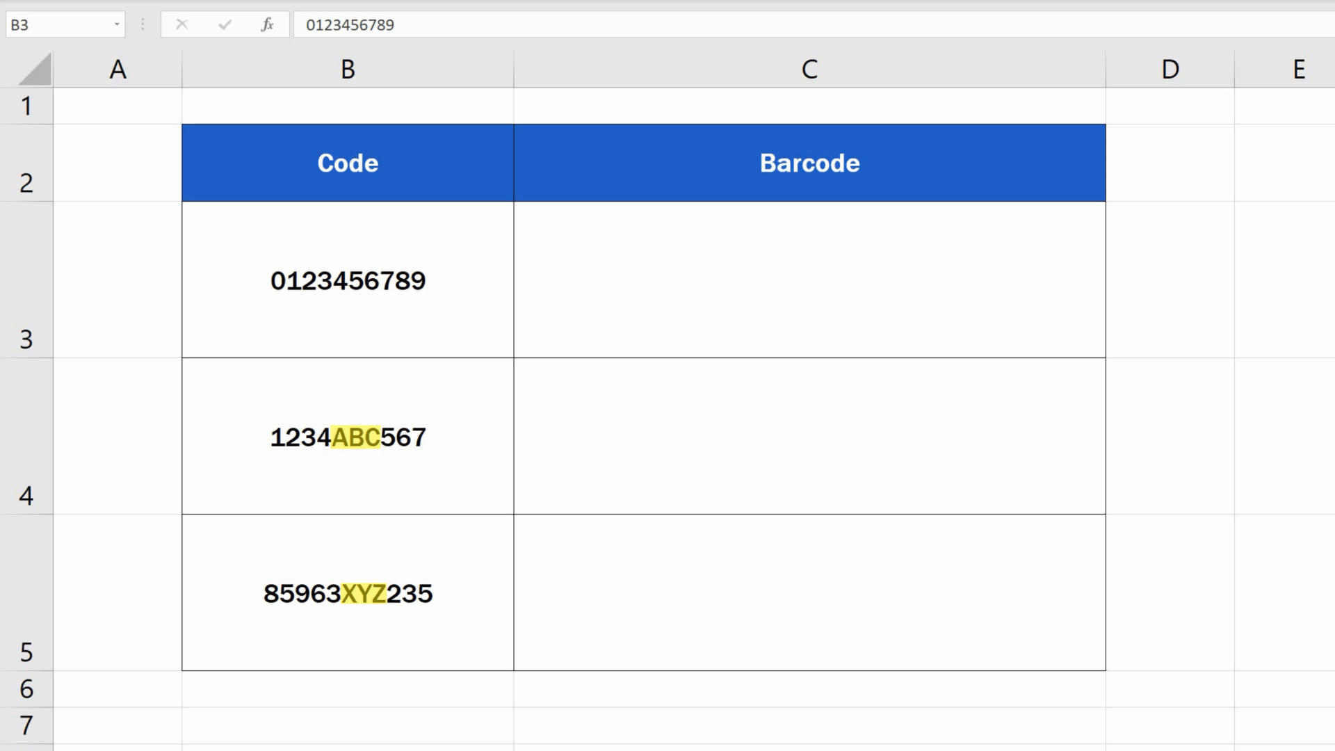
Task: Open the Name Box dropdown arrow
Action: pos(116,24)
